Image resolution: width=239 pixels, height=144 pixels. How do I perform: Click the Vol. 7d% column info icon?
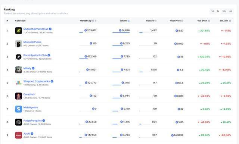(x=230, y=21)
